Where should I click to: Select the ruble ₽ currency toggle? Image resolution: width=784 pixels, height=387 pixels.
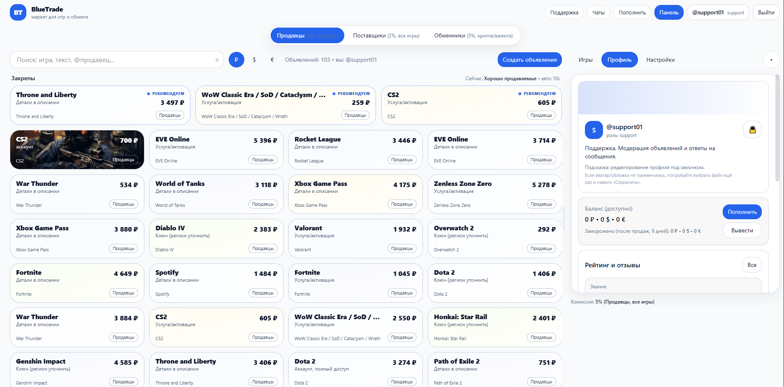(x=237, y=60)
